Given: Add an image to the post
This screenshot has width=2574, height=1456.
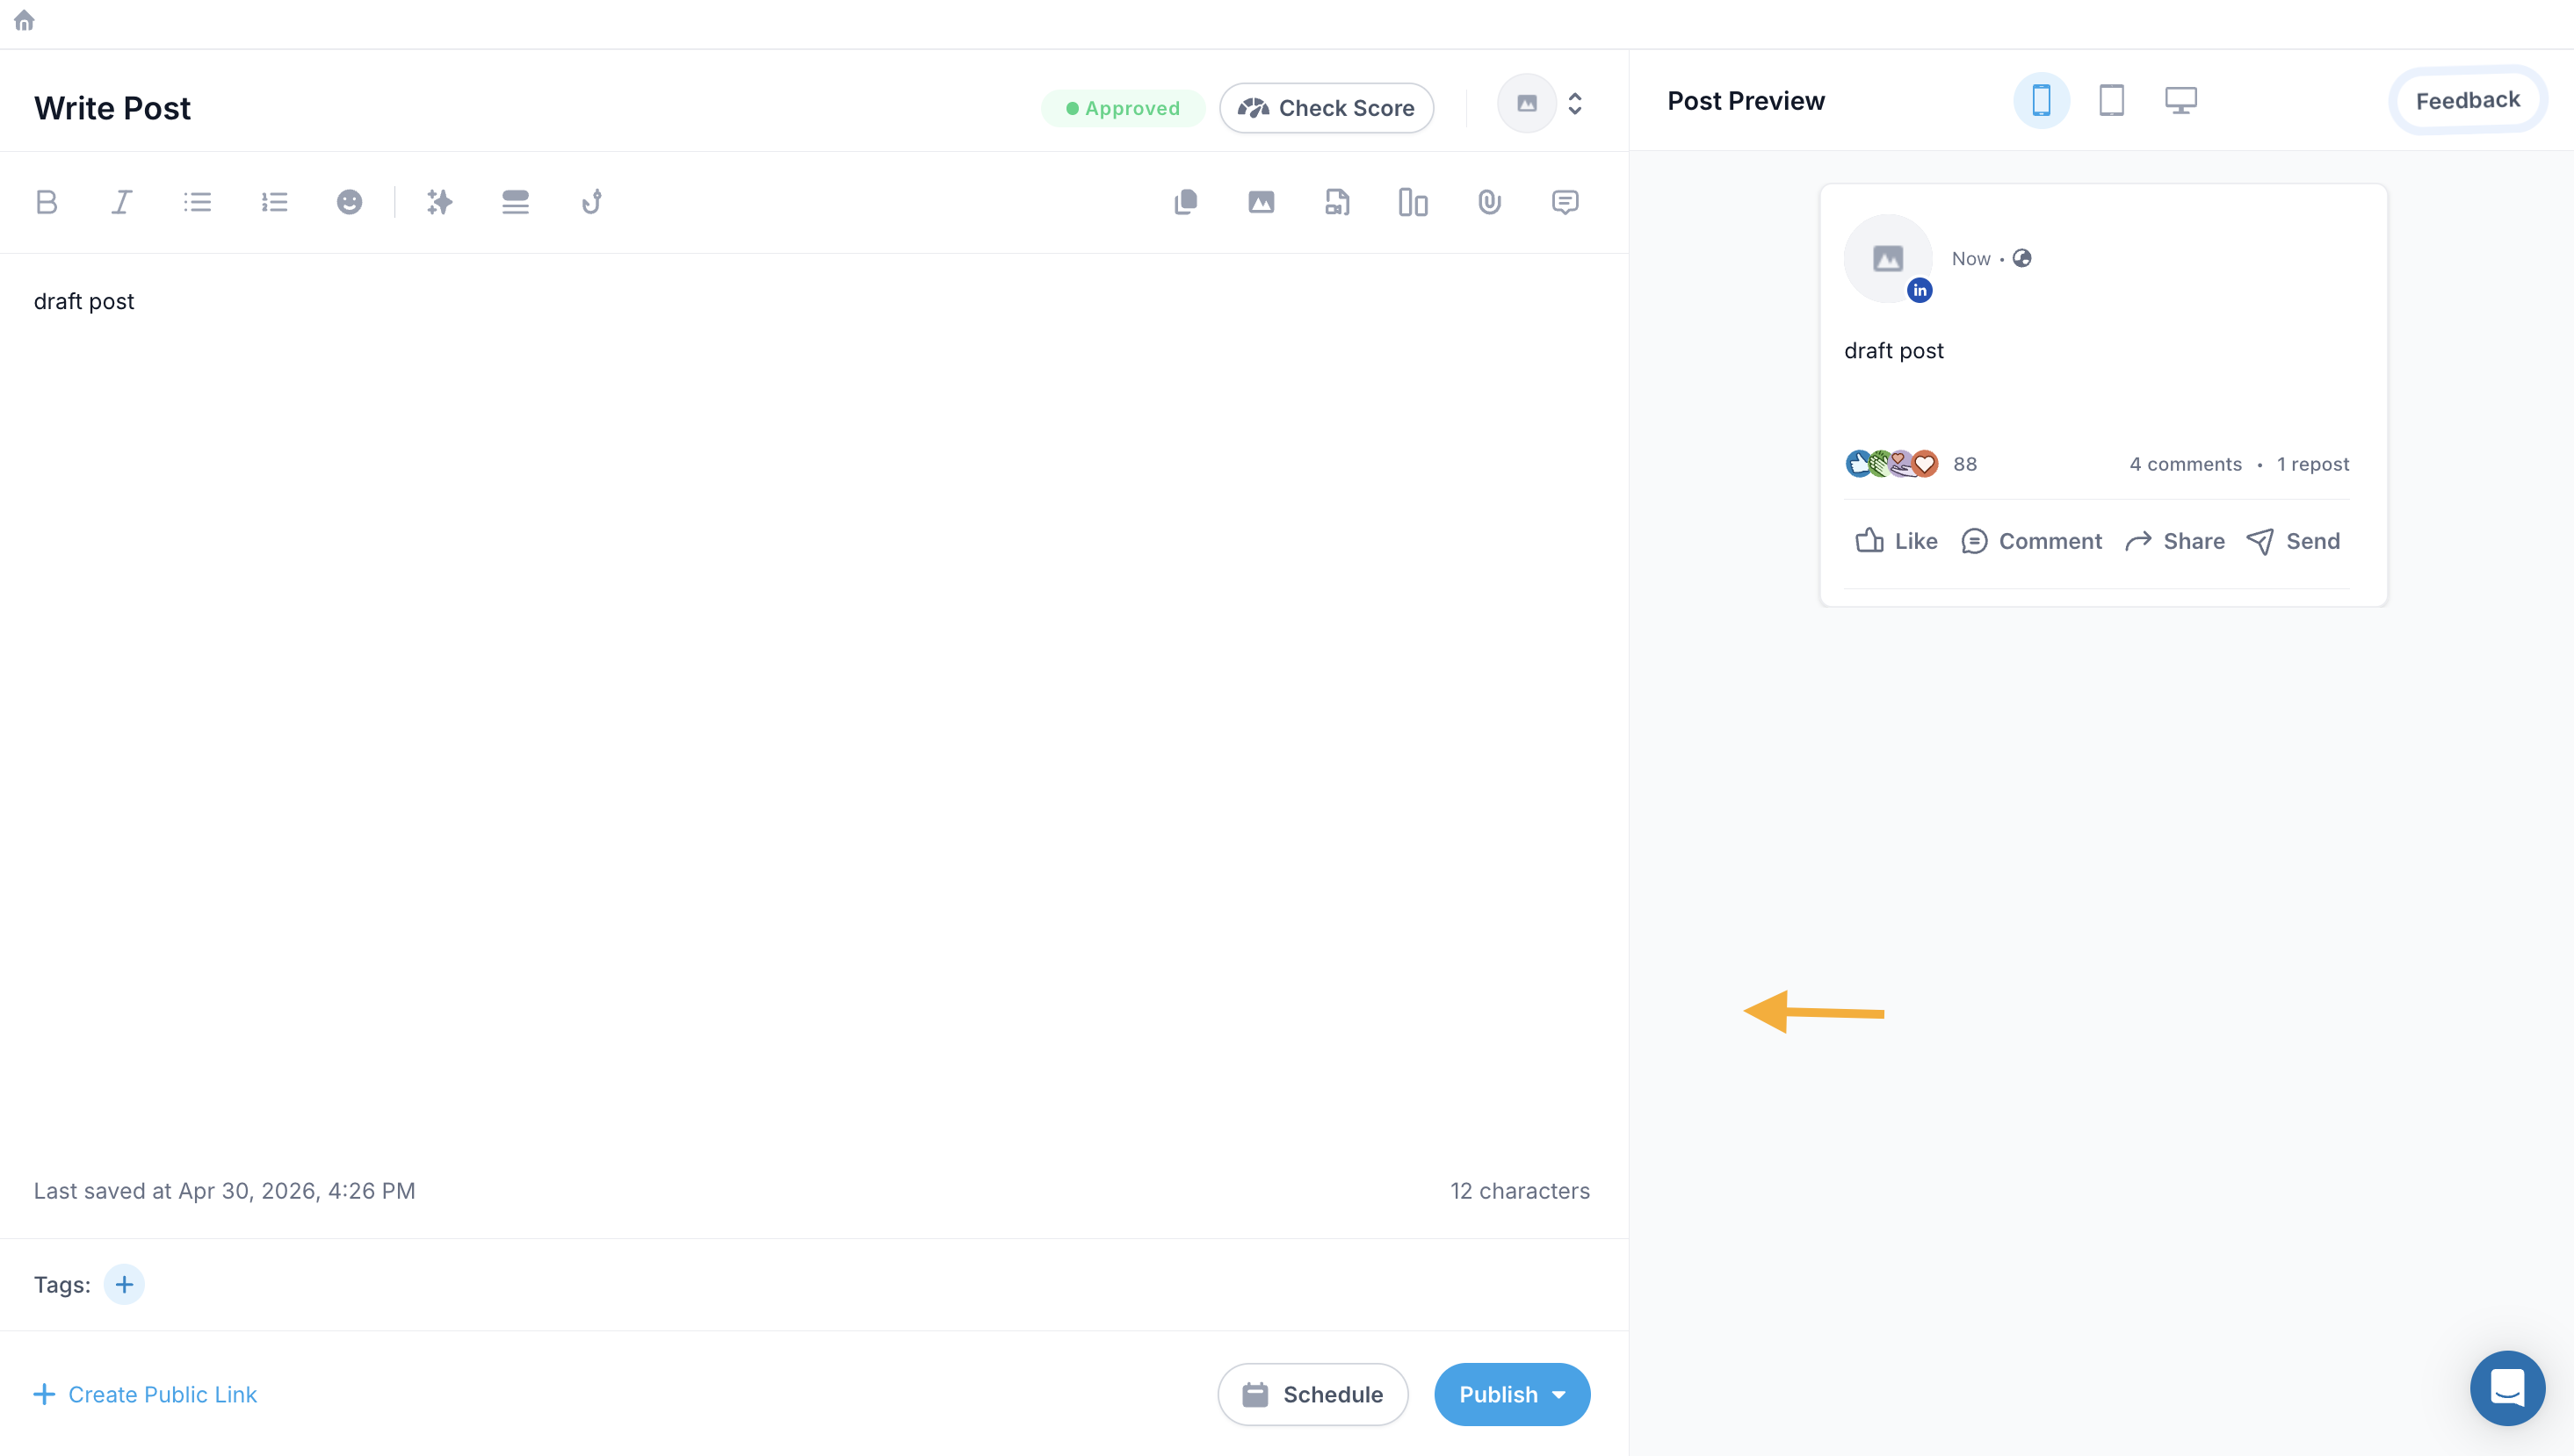Looking at the screenshot, I should point(1262,202).
